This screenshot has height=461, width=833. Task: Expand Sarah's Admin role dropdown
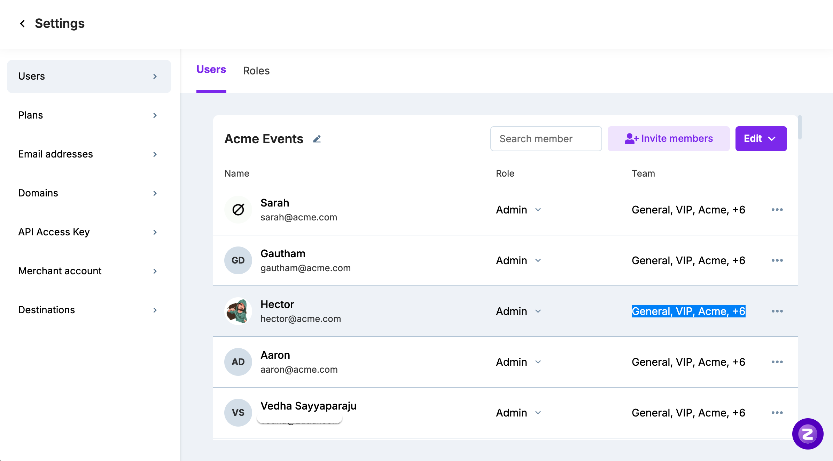tap(519, 210)
